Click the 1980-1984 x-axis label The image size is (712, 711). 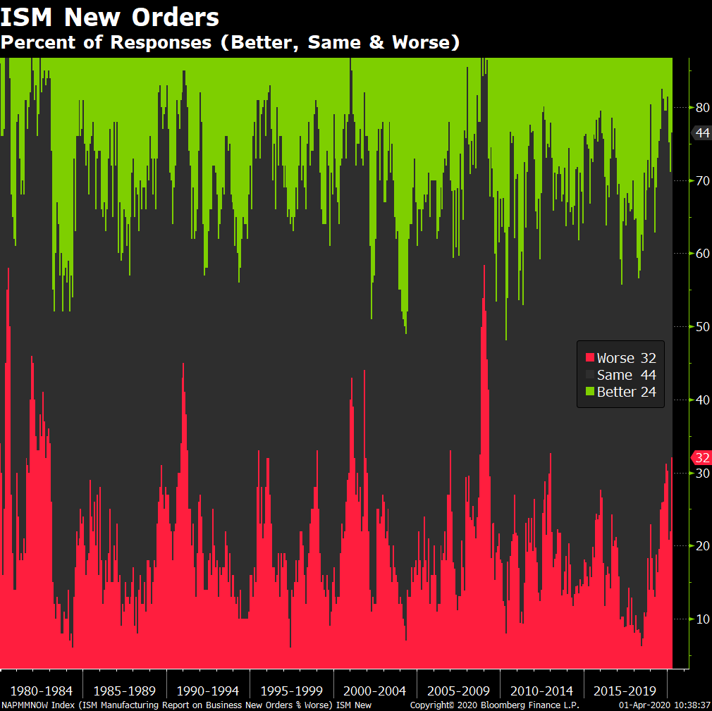pos(42,691)
